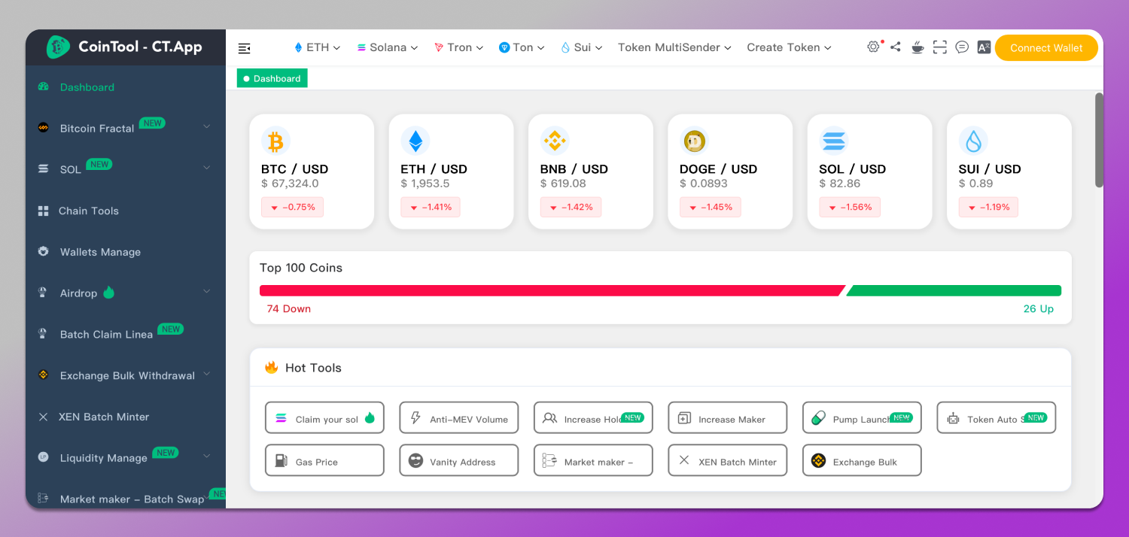
Task: Expand the Token MultiSender dropdown
Action: click(674, 47)
